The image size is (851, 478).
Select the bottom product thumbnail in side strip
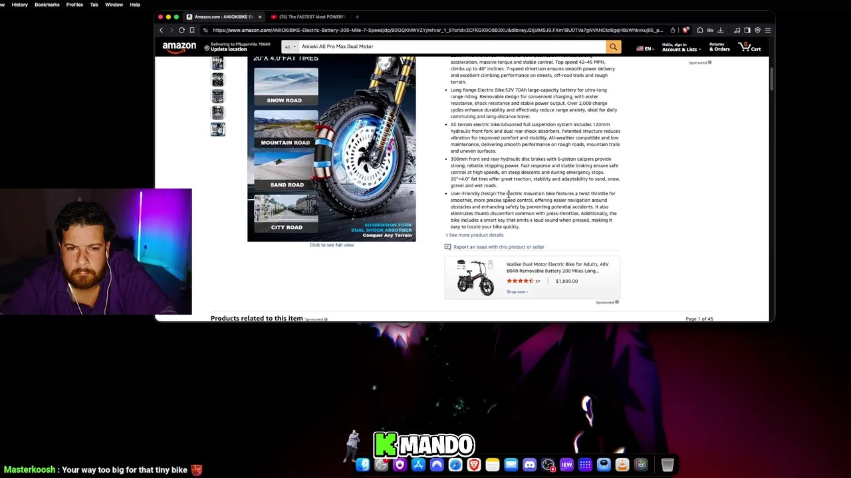tap(217, 129)
